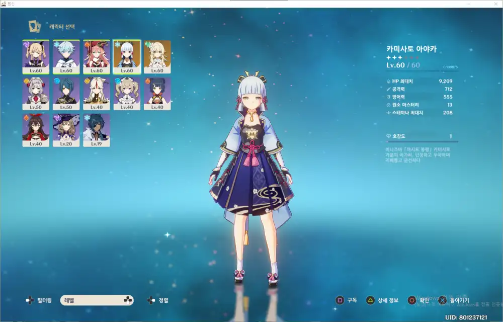Select the Fischl character portrait
The width and height of the screenshot is (503, 322).
36,56
